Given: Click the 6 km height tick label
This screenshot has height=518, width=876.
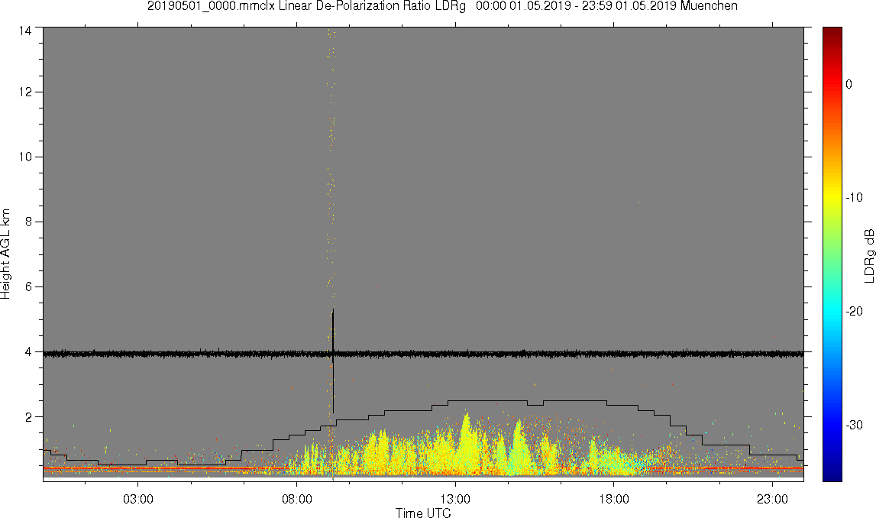Looking at the screenshot, I should click(x=28, y=287).
